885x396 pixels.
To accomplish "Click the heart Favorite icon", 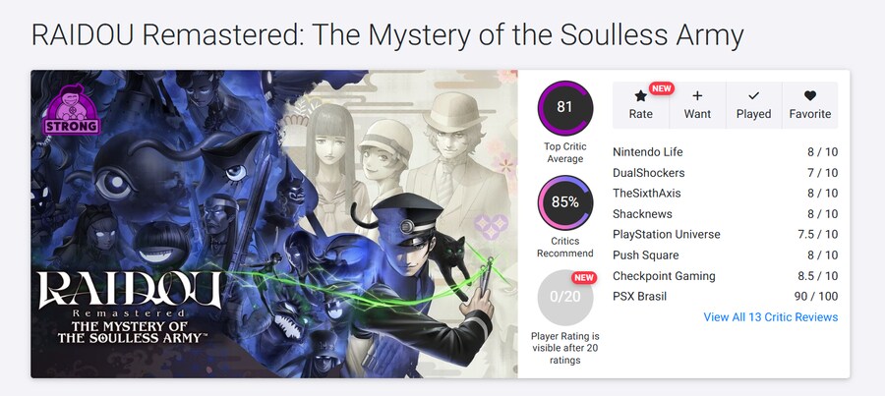I will pyautogui.click(x=810, y=96).
